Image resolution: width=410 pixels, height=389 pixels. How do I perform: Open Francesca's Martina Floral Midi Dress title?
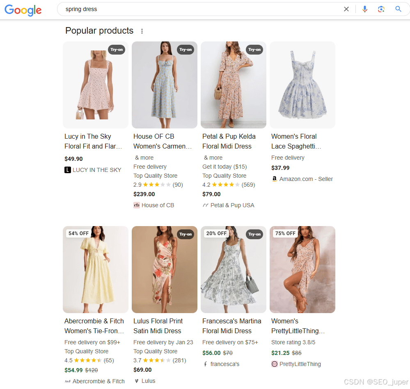pos(231,326)
